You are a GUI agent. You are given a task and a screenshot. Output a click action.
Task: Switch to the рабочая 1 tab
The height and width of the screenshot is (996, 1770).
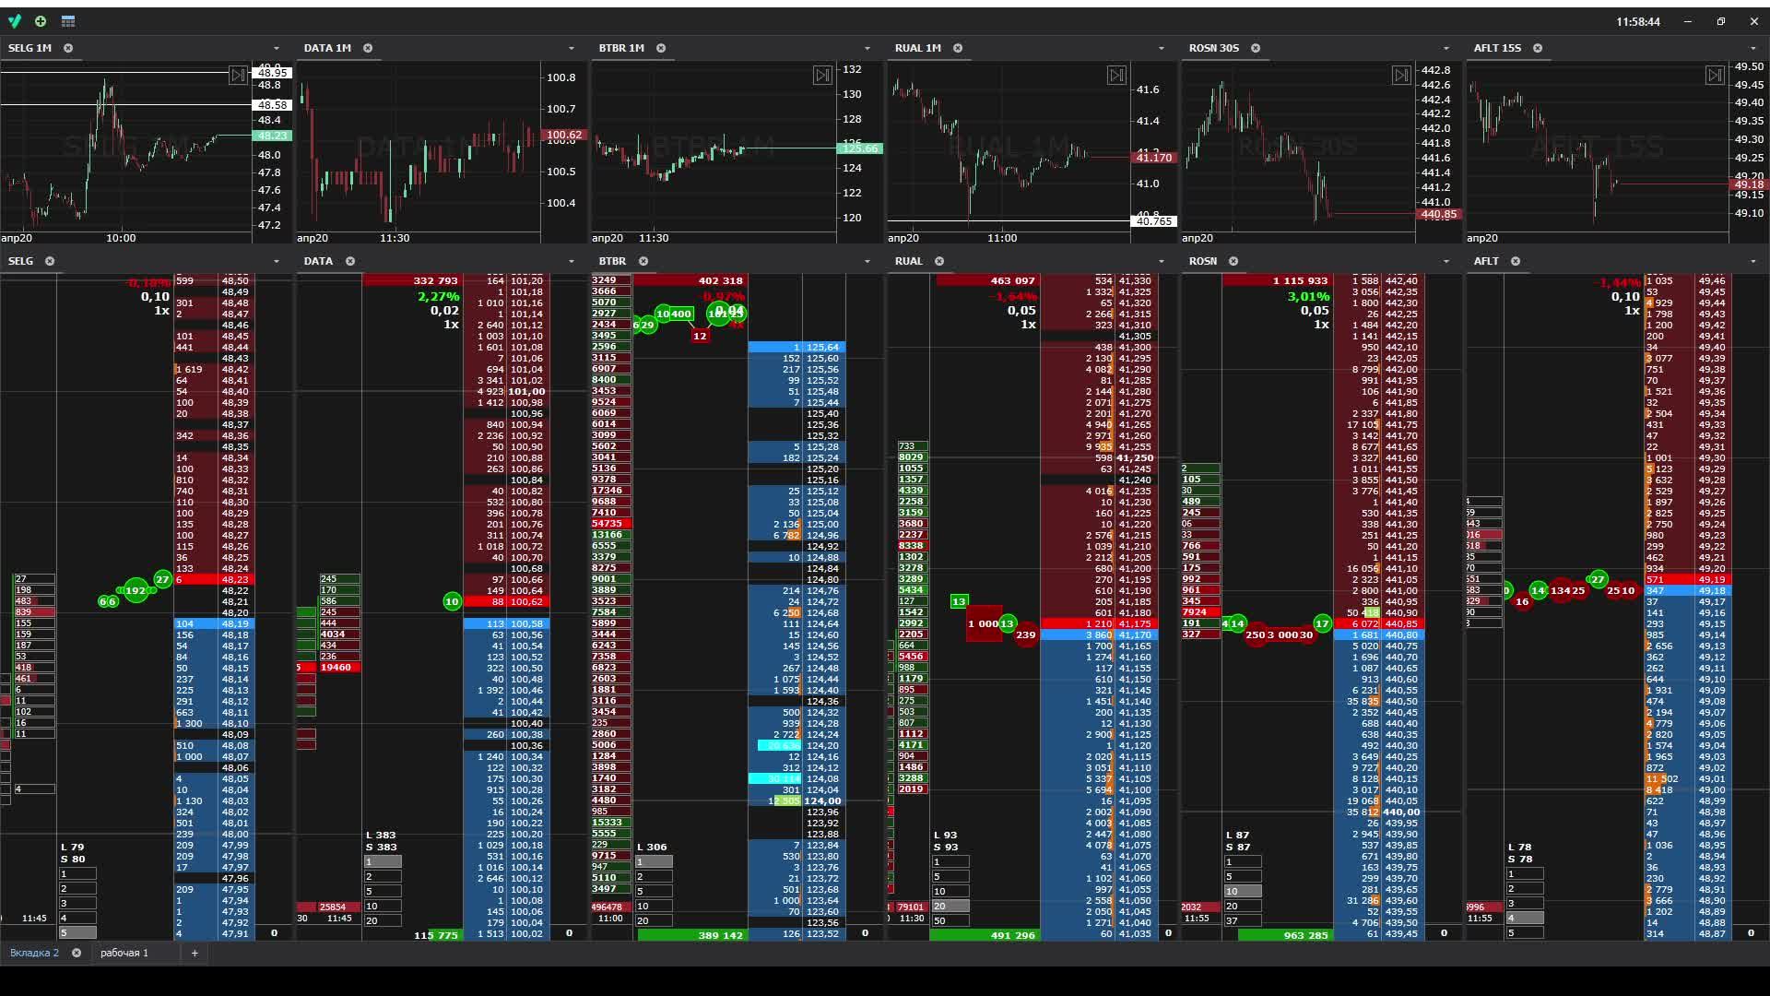[x=124, y=953]
